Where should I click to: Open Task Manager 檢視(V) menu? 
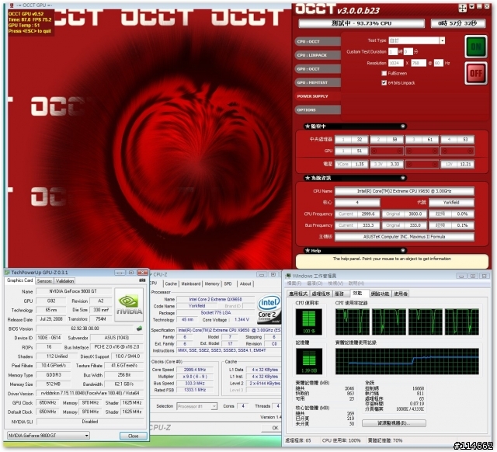point(335,283)
